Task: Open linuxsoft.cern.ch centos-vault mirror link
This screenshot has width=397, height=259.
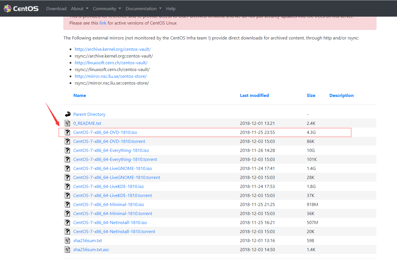Action: (x=111, y=63)
